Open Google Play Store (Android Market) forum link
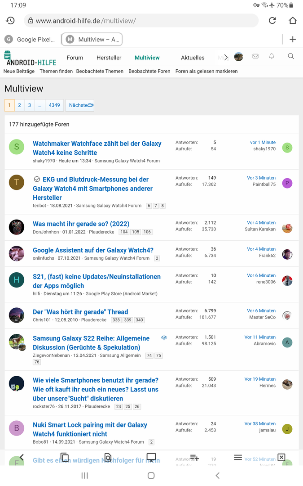 122,293
